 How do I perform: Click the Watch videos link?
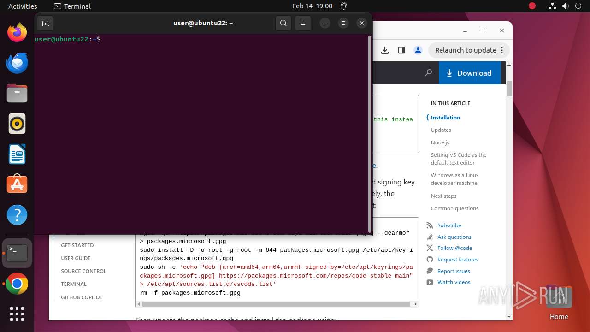[454, 282]
